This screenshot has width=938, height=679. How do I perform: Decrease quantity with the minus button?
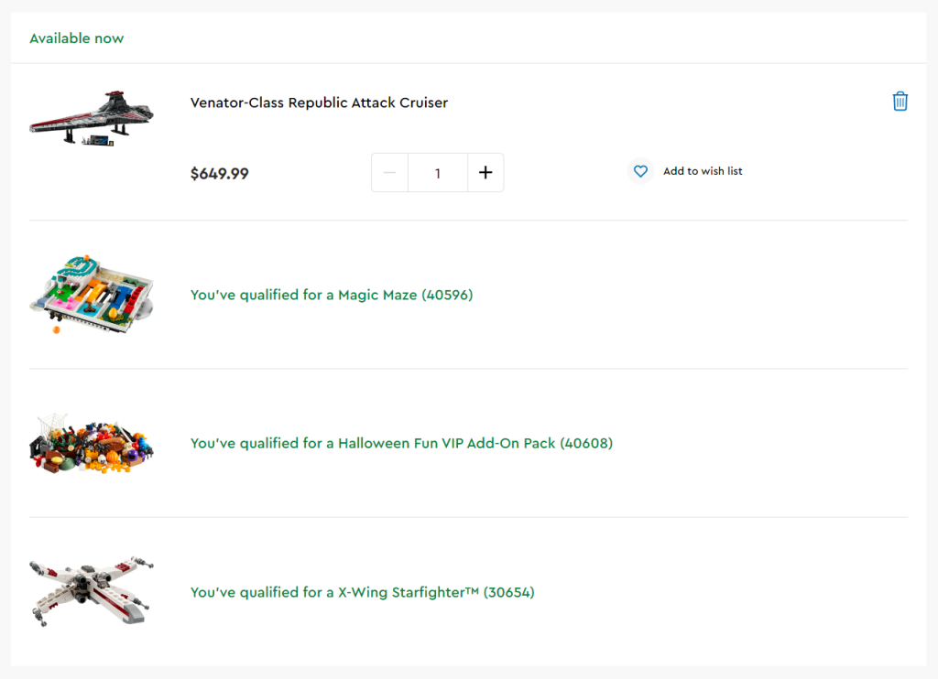coord(389,173)
